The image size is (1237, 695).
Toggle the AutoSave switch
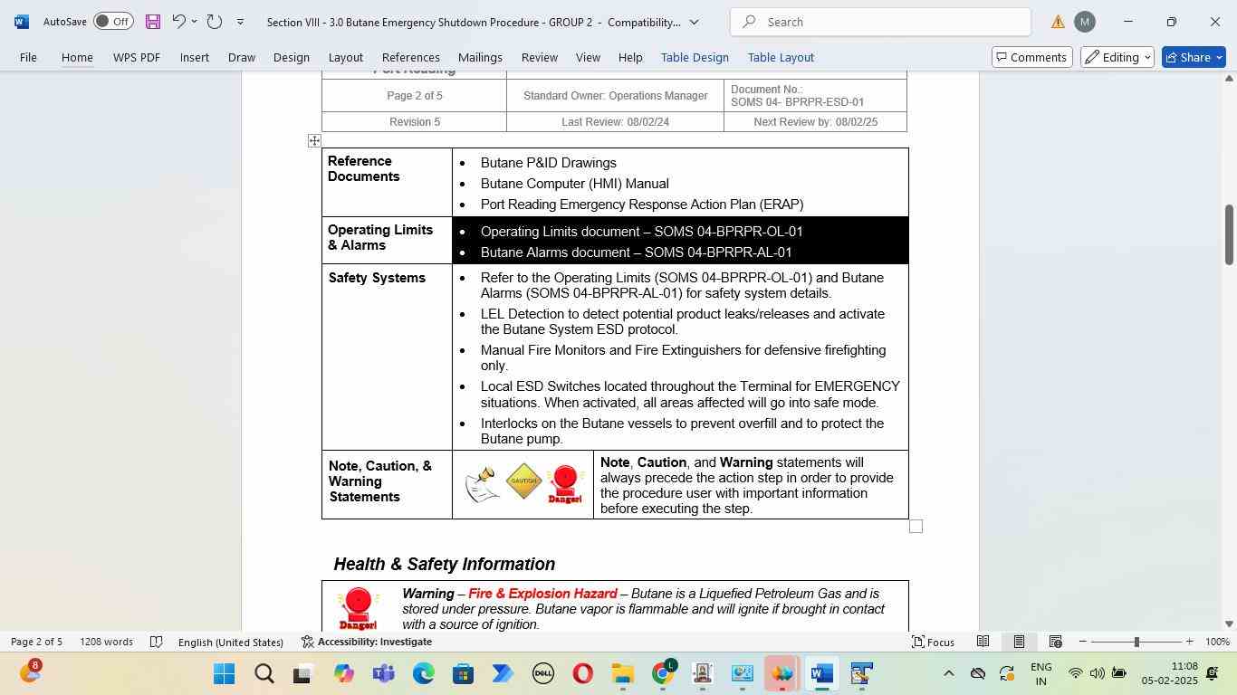click(x=112, y=22)
